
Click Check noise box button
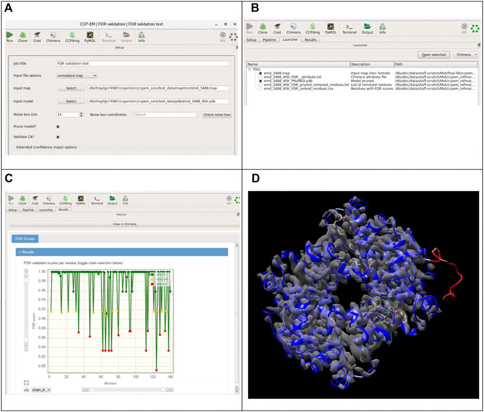[x=217, y=114]
